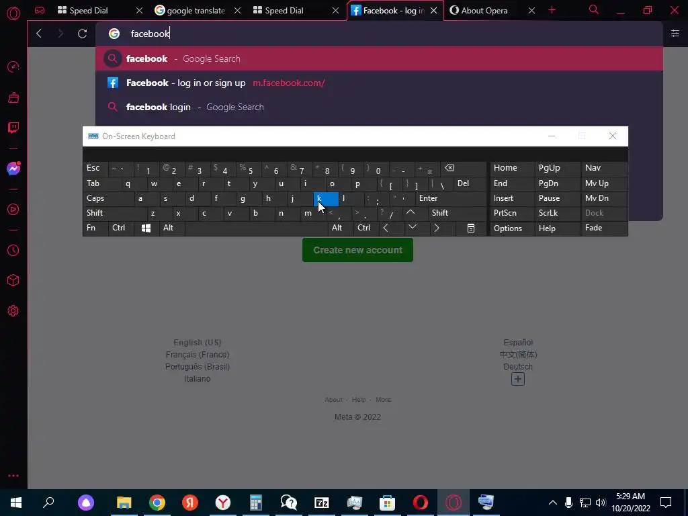Toggle Nav mode on On-Screen Keyboard
The height and width of the screenshot is (516, 688).
point(604,168)
